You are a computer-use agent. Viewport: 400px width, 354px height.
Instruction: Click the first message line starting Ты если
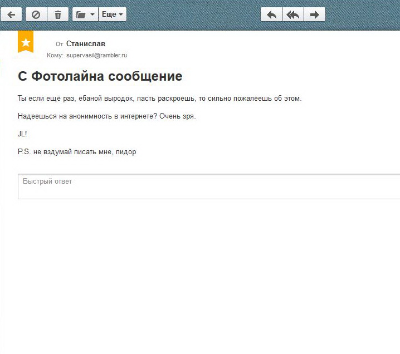point(160,99)
